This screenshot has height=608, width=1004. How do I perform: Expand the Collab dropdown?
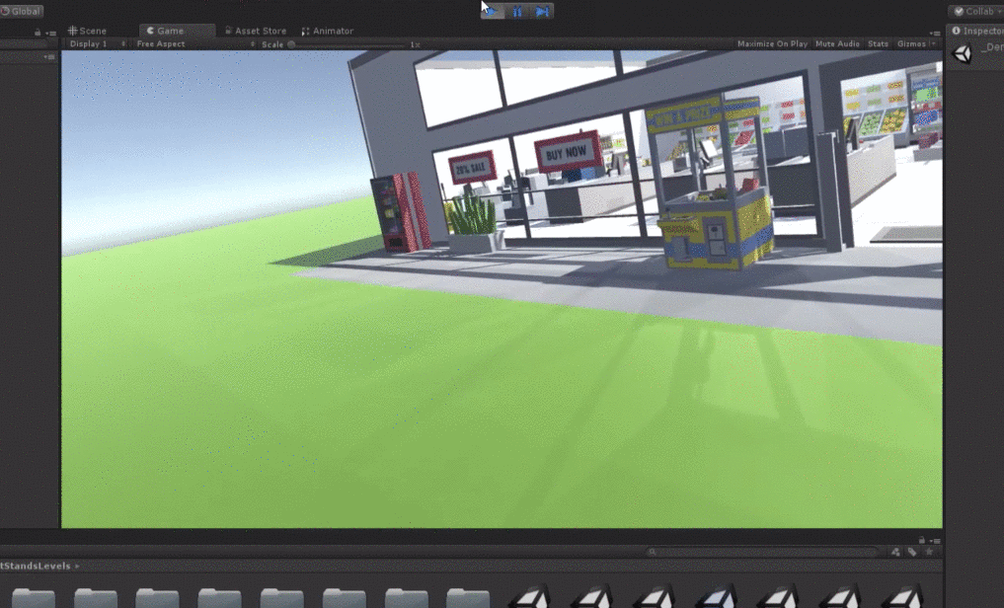coord(977,11)
